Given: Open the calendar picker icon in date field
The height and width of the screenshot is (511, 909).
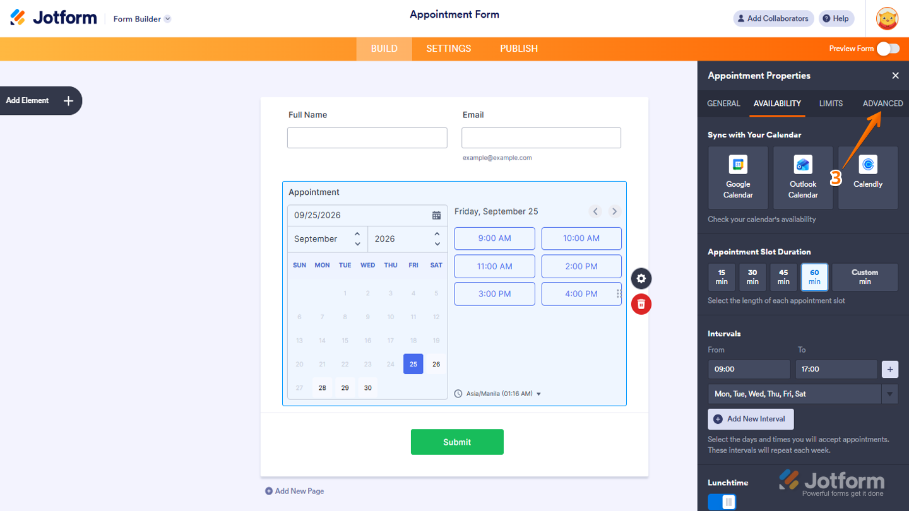Looking at the screenshot, I should (x=436, y=215).
